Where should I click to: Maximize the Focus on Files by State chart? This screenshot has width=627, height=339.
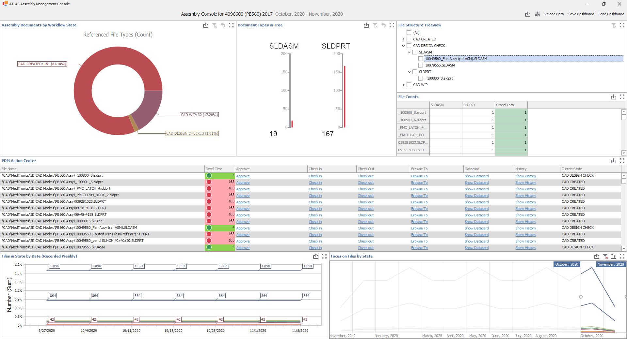pyautogui.click(x=622, y=256)
